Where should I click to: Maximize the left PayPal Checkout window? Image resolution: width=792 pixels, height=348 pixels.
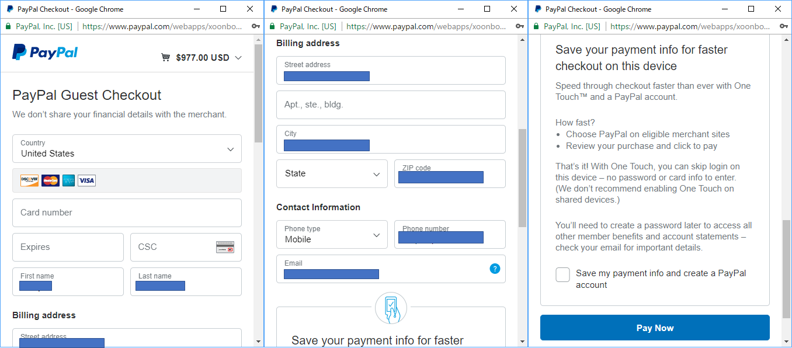(x=223, y=9)
